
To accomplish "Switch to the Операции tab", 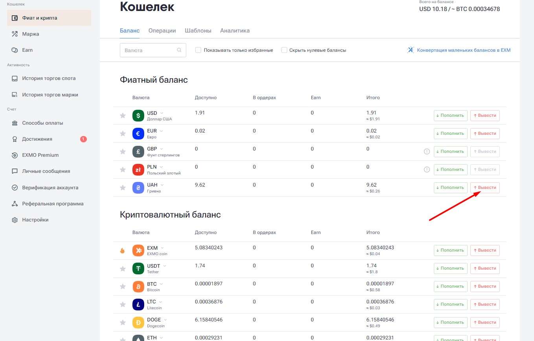I will 162,31.
